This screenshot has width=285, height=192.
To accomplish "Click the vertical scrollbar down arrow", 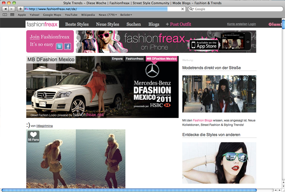I will click(x=284, y=186).
